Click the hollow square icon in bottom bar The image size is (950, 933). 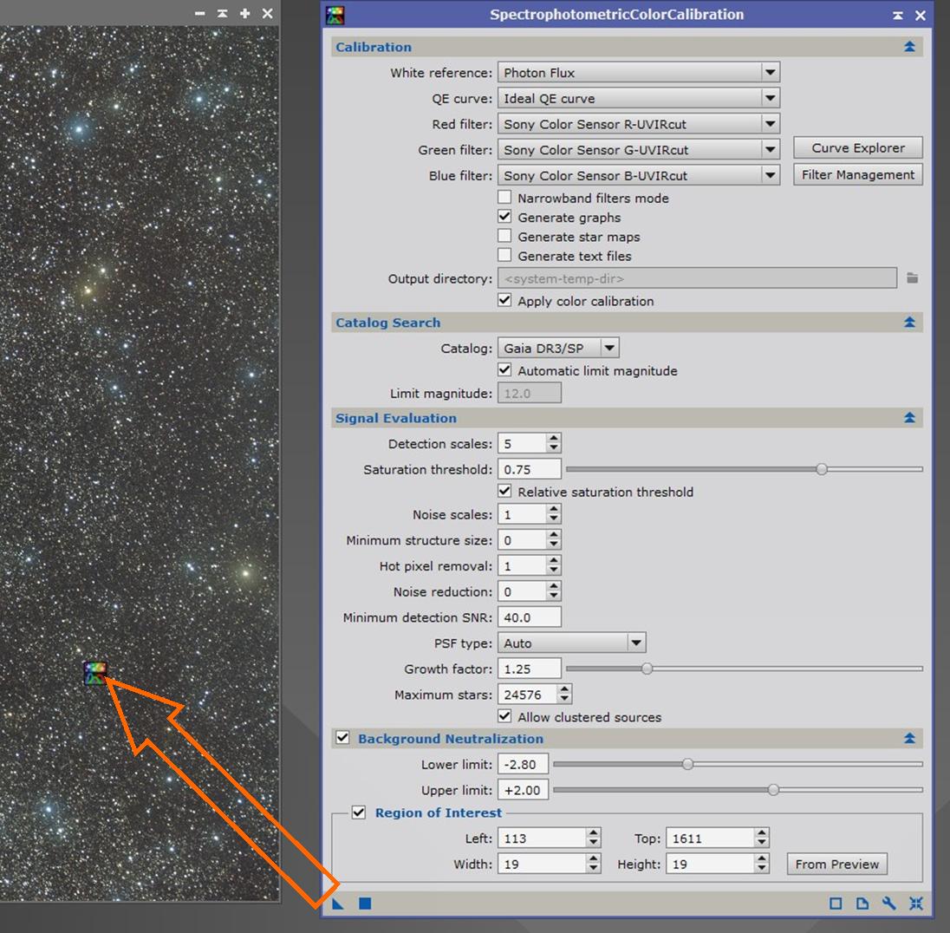pos(836,904)
